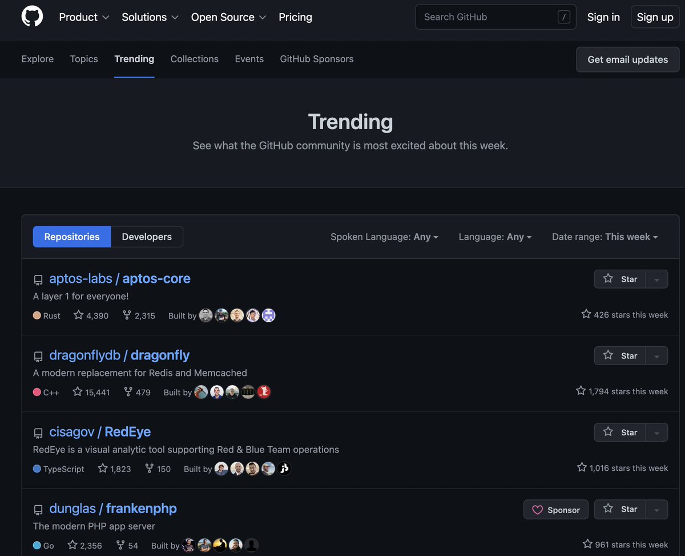Open forks count 54 for frankenphp

click(x=127, y=545)
